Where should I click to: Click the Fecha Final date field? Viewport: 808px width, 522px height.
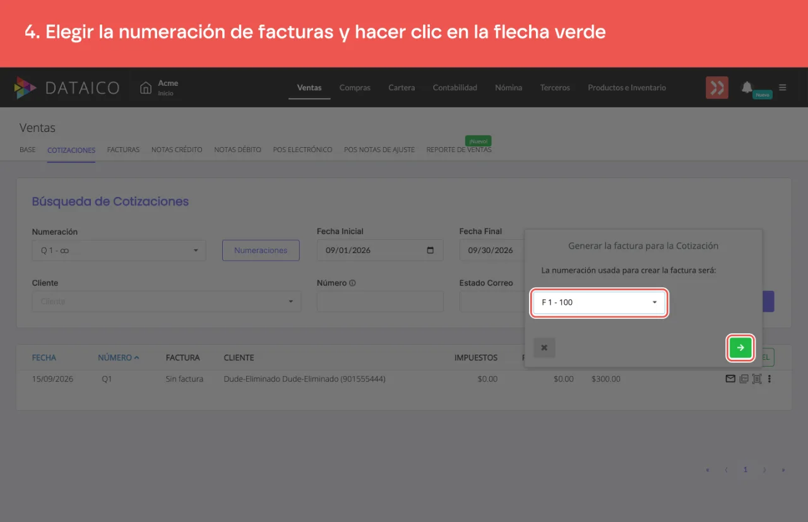point(492,251)
